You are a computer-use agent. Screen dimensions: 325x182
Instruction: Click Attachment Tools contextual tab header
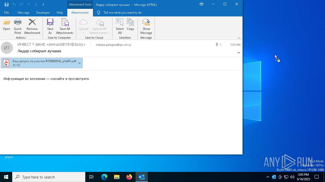(80, 5)
